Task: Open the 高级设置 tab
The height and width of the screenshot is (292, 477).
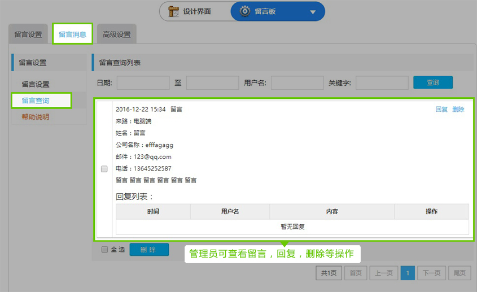Action: click(x=117, y=34)
